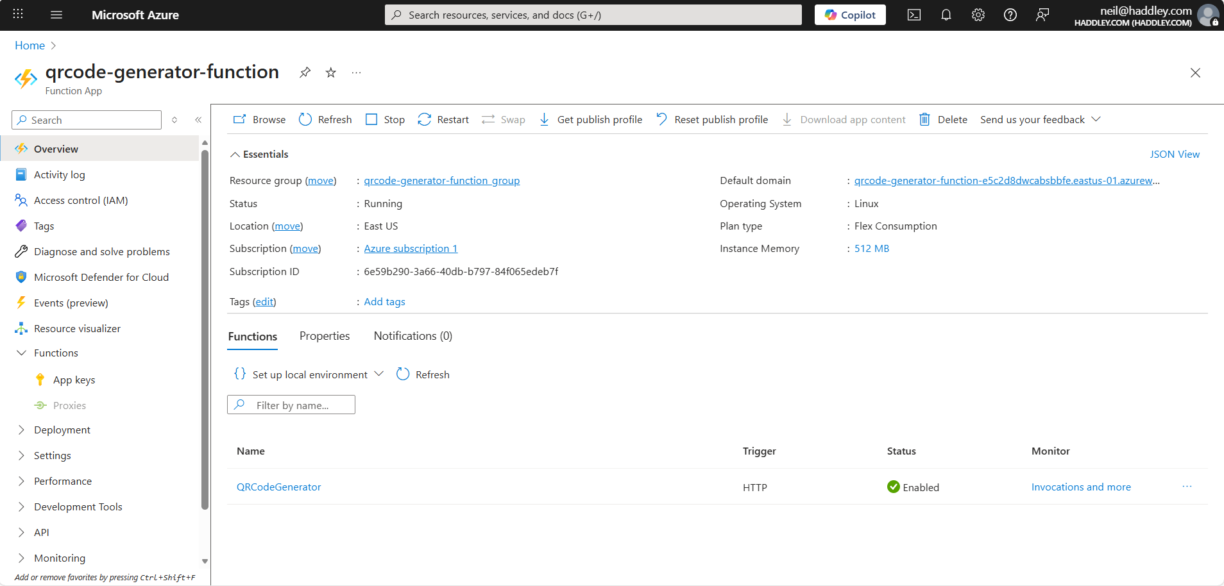Open the qrcode-generator-function_group resource group link
The width and height of the screenshot is (1224, 586).
click(442, 181)
